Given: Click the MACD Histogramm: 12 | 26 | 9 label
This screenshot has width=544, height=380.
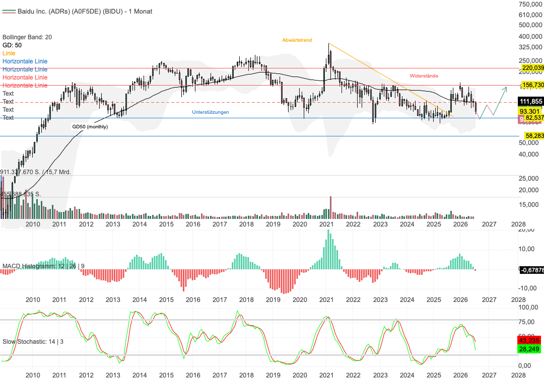Looking at the screenshot, I should (x=43, y=266).
